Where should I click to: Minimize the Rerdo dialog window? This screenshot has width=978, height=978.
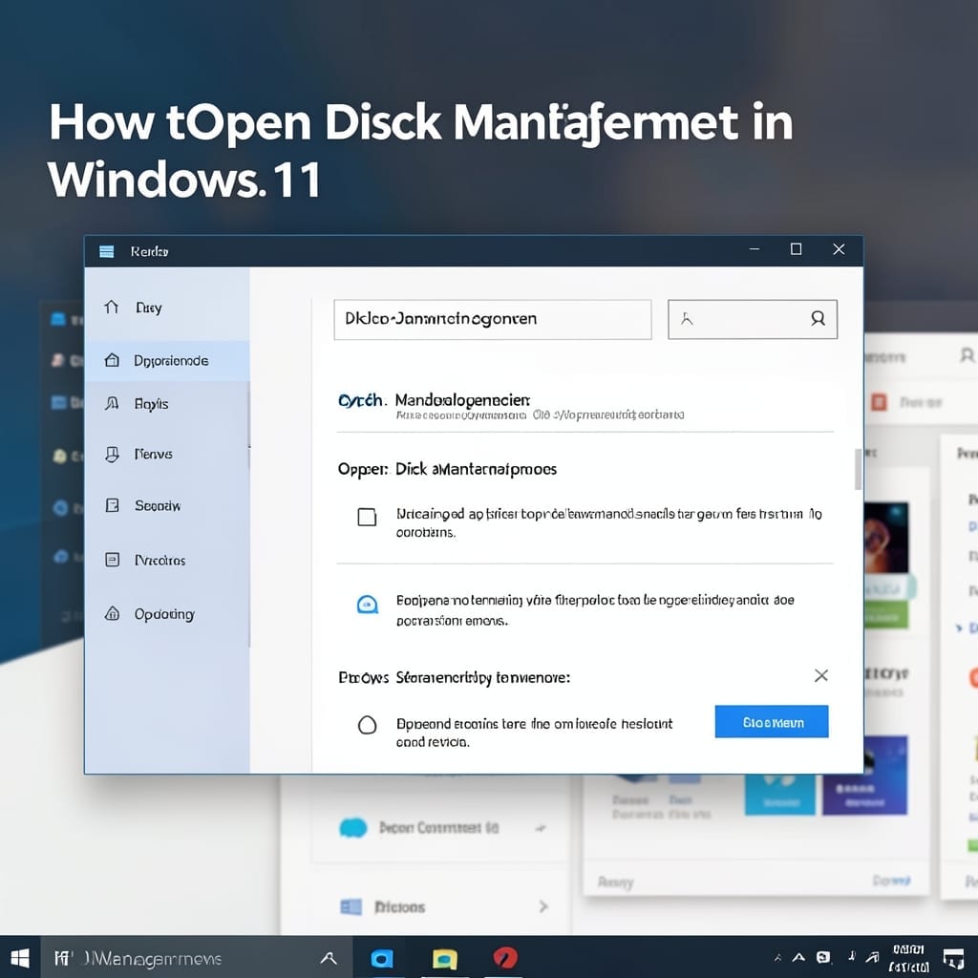point(755,249)
